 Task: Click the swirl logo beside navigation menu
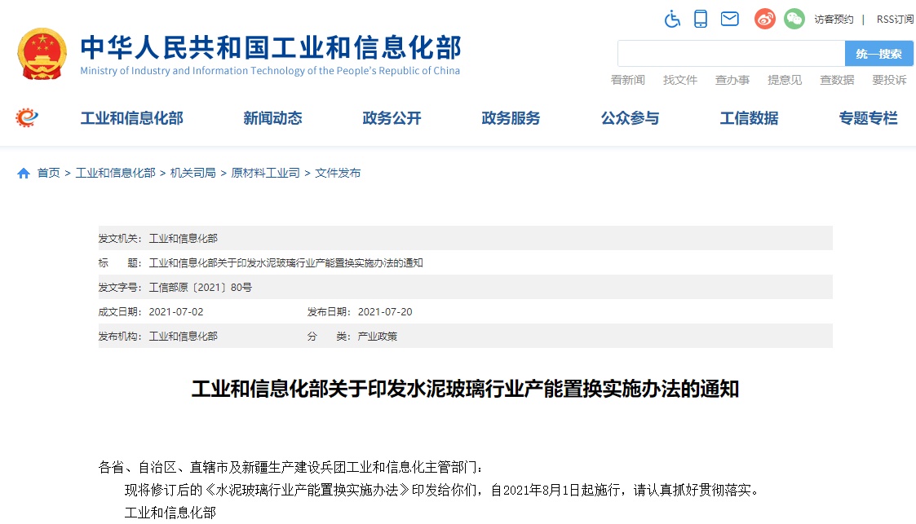[27, 118]
